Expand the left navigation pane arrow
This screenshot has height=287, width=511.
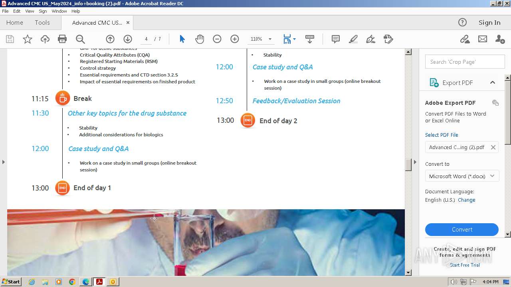[x=4, y=162]
